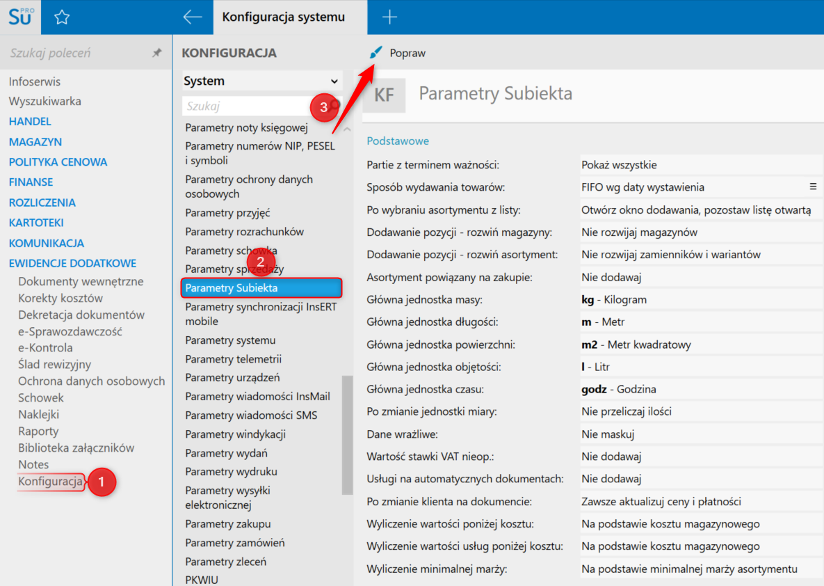Open Ślad rewizyjny
The height and width of the screenshot is (586, 824).
(55, 365)
